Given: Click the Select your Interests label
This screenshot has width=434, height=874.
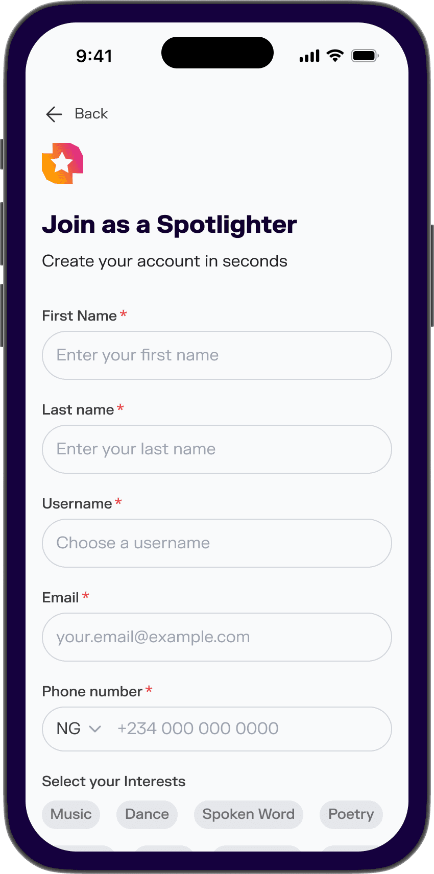Looking at the screenshot, I should (x=114, y=782).
